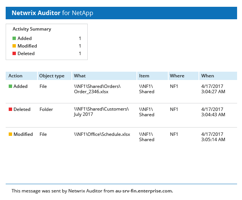Click Folder object type cell
The height and width of the screenshot is (200, 242).
click(x=46, y=109)
